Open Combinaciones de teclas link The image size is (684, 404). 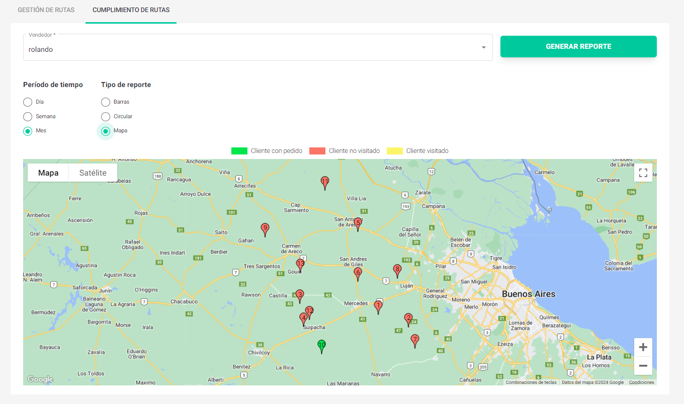pyautogui.click(x=531, y=382)
